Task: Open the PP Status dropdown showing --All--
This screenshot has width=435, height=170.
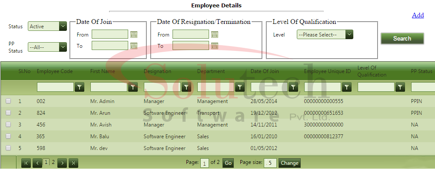Action: tap(47, 47)
